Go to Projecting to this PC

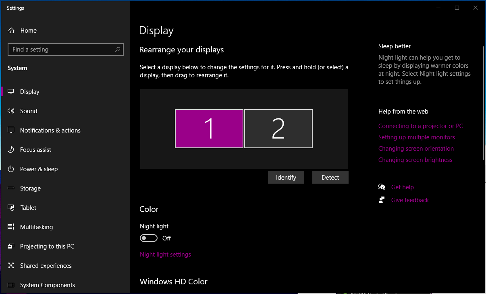(x=47, y=246)
